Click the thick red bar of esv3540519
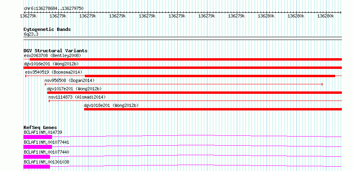Viewport: 353px width, 171px height. point(210,76)
